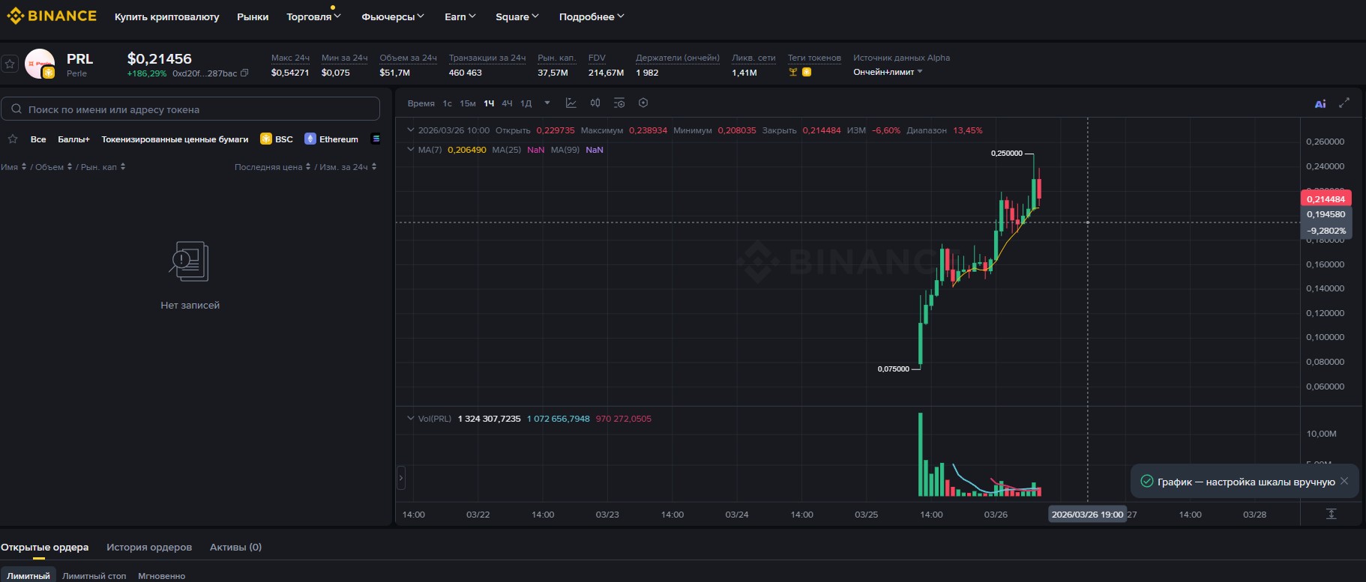Click the Binance logo
This screenshot has height=582, width=1366.
(x=52, y=16)
